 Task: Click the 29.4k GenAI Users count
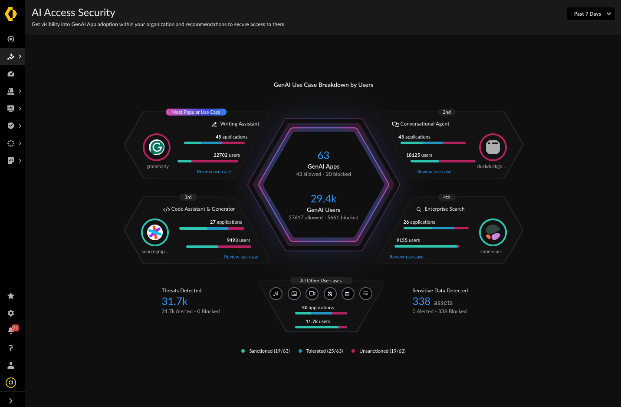[323, 199]
